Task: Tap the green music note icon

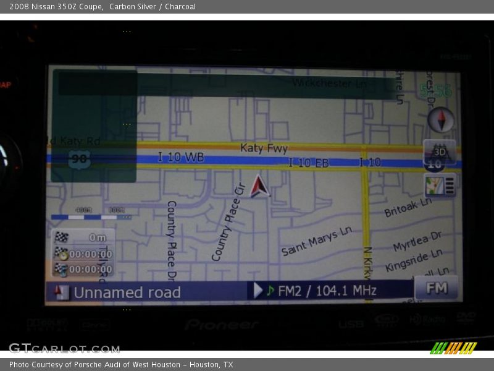Action: pyautogui.click(x=270, y=291)
